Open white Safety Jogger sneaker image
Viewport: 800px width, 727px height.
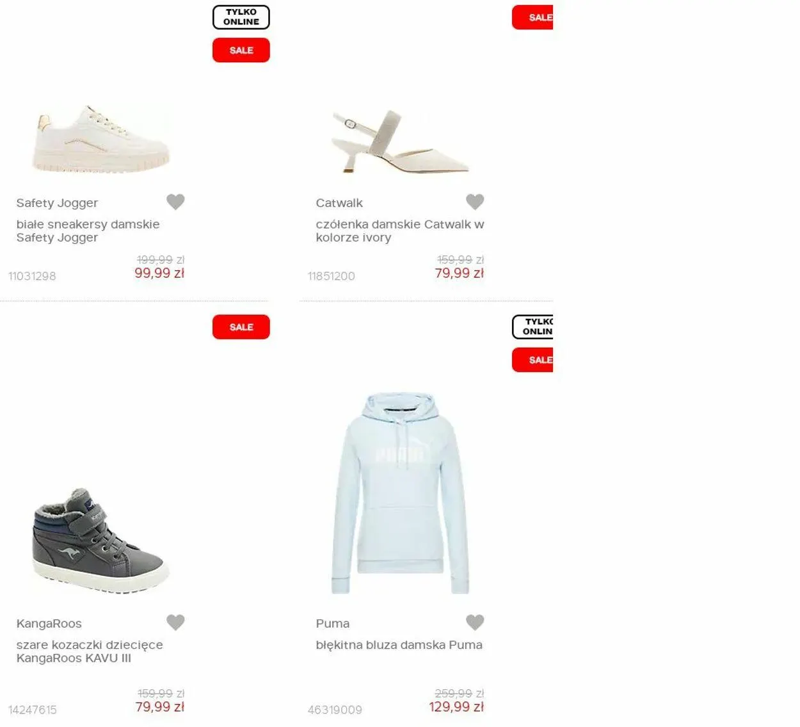tap(101, 139)
